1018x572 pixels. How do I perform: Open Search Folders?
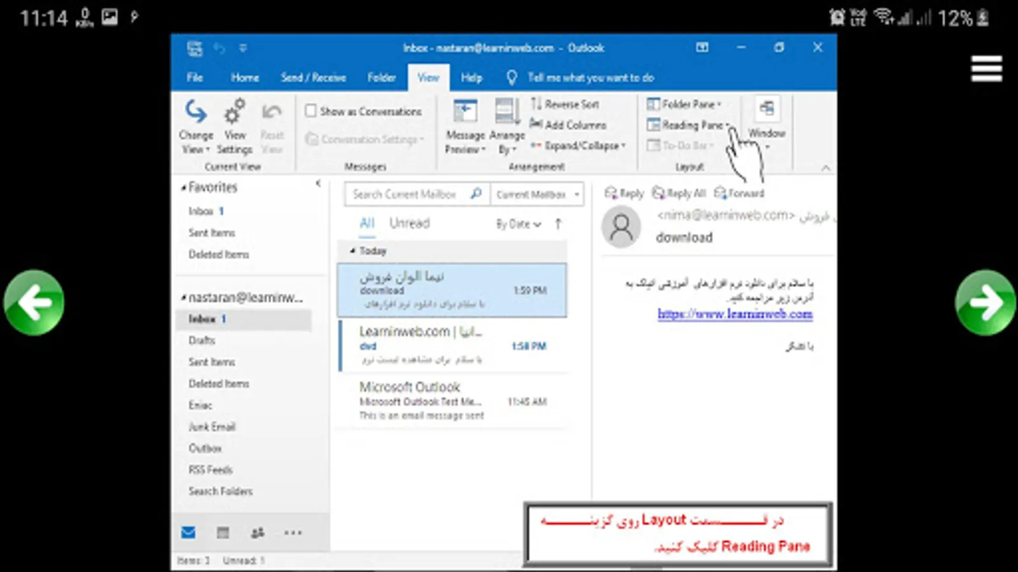tap(221, 491)
